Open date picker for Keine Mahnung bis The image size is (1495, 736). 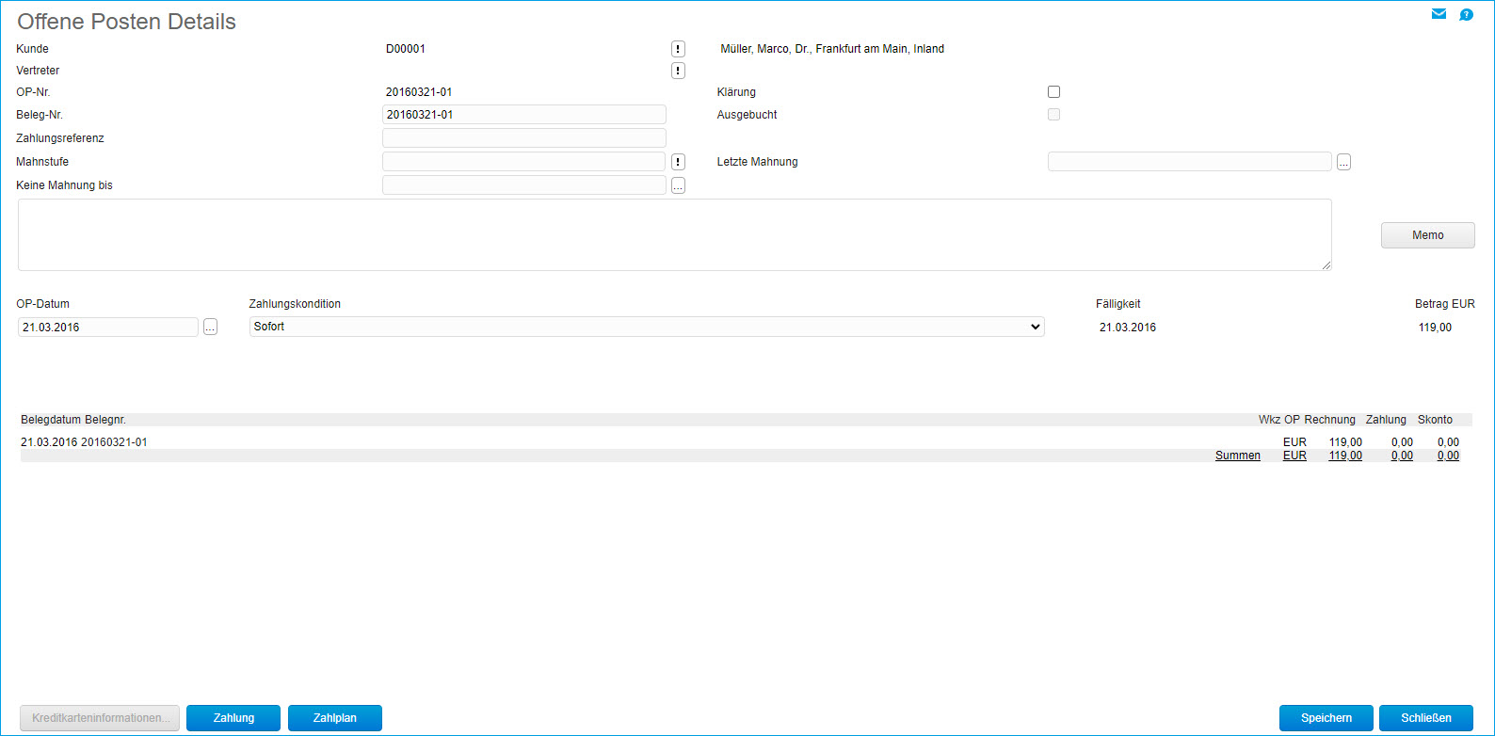(x=678, y=185)
